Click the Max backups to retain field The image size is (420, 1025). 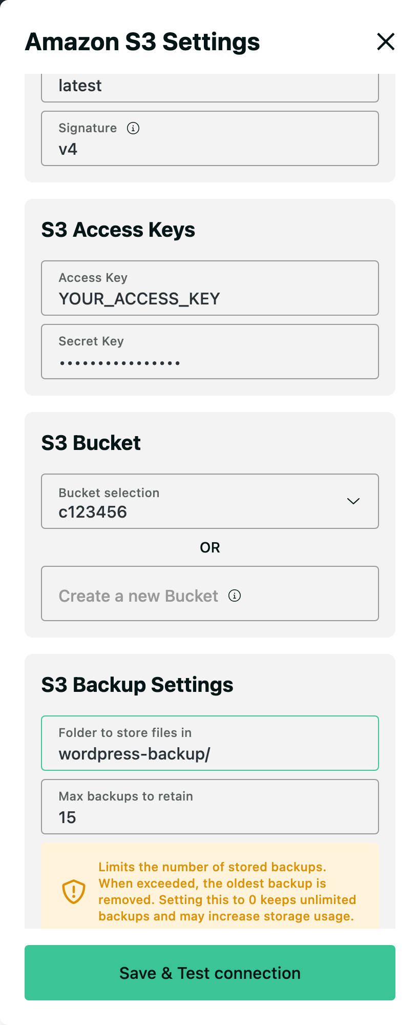(x=210, y=807)
